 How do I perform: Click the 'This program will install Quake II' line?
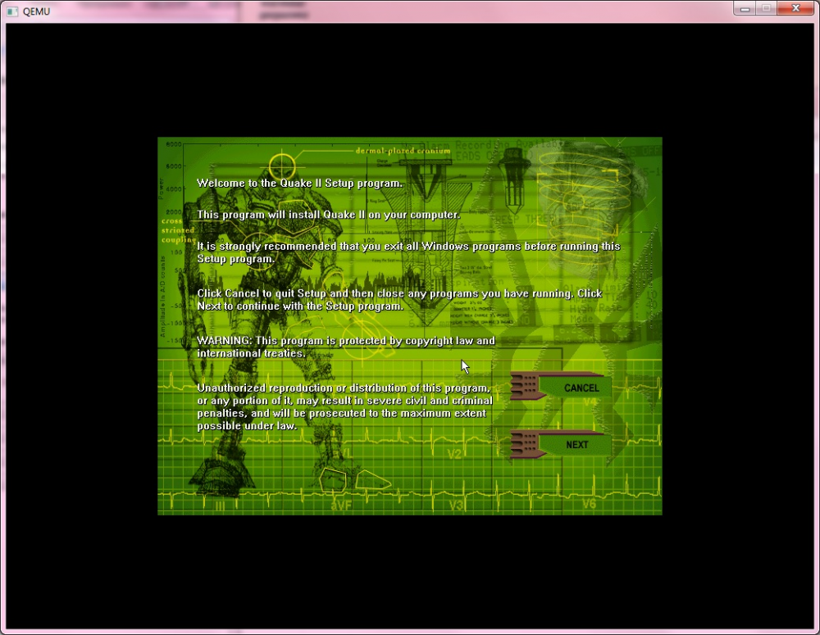[329, 215]
